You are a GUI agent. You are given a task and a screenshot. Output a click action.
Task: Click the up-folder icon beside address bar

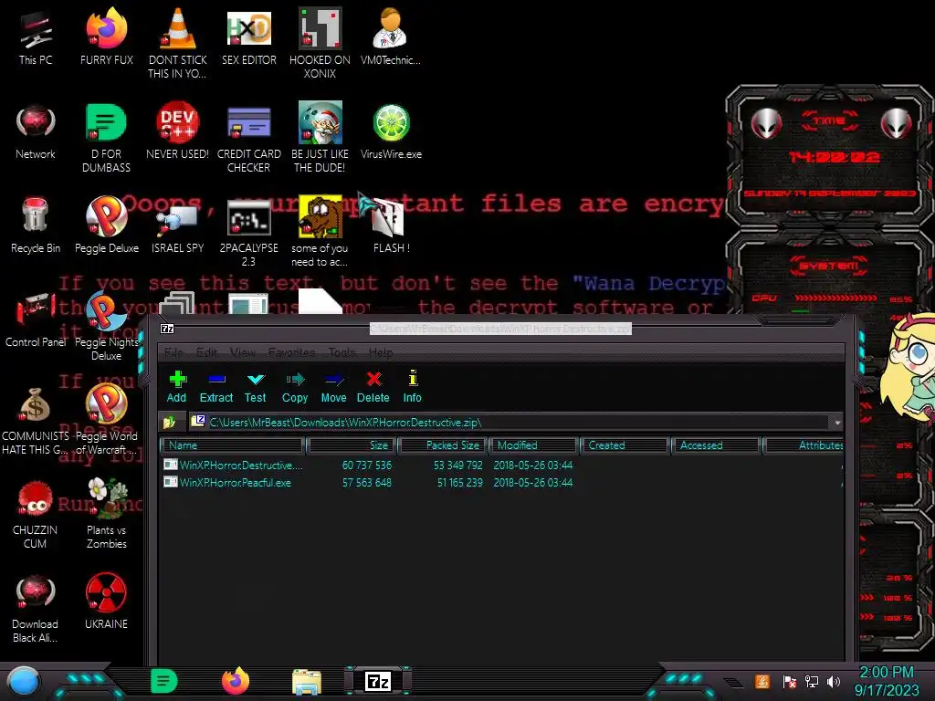point(169,422)
